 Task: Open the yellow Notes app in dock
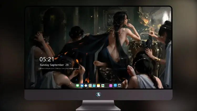98,85
